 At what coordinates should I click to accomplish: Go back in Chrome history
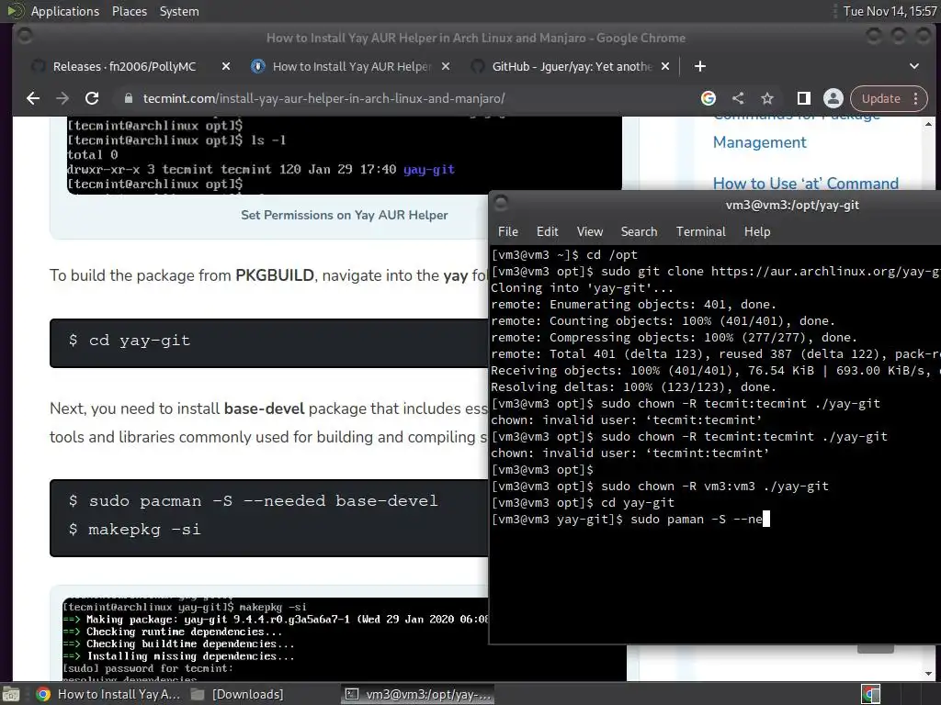coord(33,98)
